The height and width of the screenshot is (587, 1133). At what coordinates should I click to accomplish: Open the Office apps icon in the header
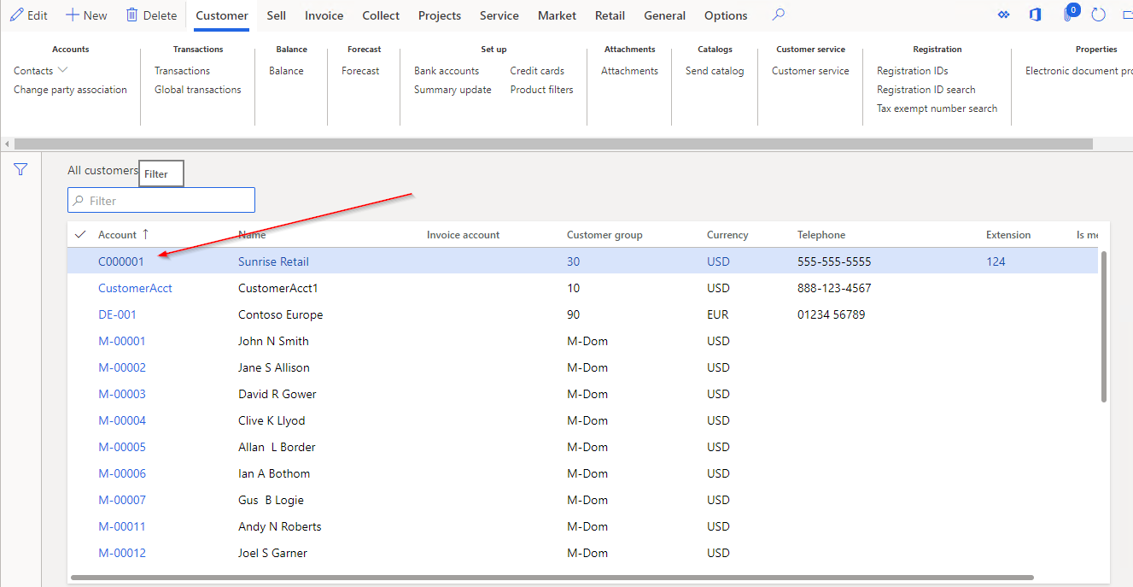point(1034,14)
